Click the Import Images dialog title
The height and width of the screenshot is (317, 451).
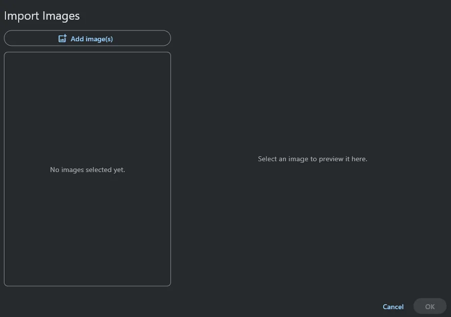point(42,16)
